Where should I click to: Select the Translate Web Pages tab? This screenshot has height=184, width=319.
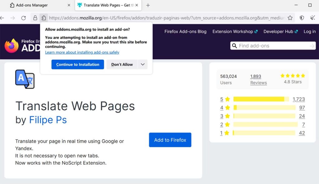[x=108, y=5]
